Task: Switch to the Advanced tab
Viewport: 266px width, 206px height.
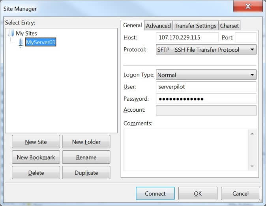Action: (x=158, y=26)
